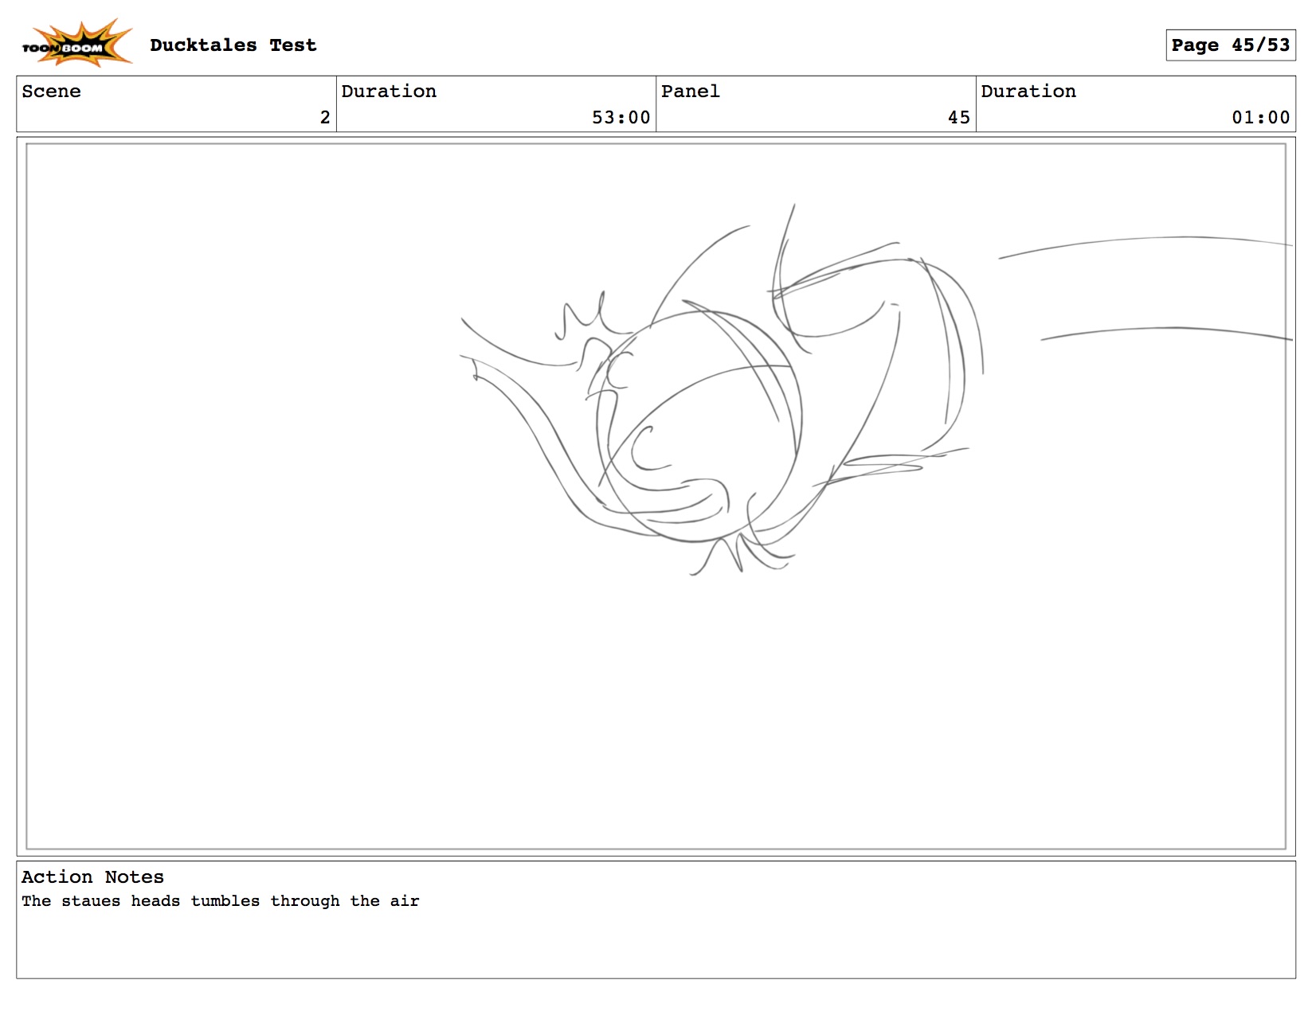Viewport: 1312px width, 1015px height.
Task: Select the statue heads tumbling notes text
Action: tap(220, 901)
